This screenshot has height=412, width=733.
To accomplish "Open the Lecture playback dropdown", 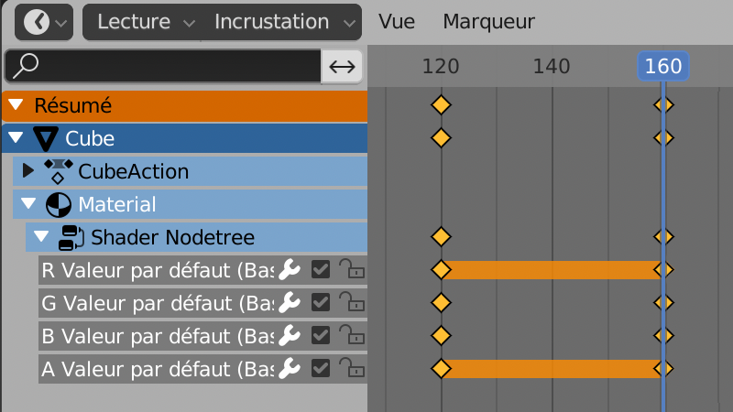I will click(145, 22).
